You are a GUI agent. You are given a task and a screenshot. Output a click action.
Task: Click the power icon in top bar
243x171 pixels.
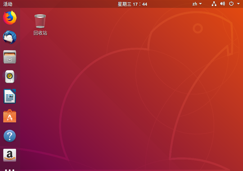pyautogui.click(x=231, y=4)
